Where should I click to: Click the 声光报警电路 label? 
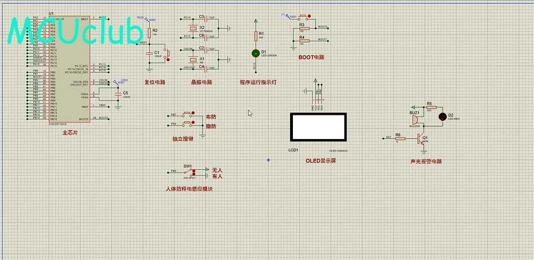pyautogui.click(x=426, y=162)
